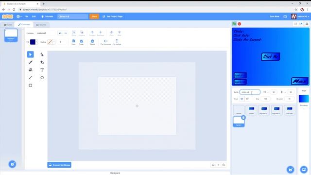Click the Front layer icon
This screenshot has height=175, width=311.
point(111,33)
